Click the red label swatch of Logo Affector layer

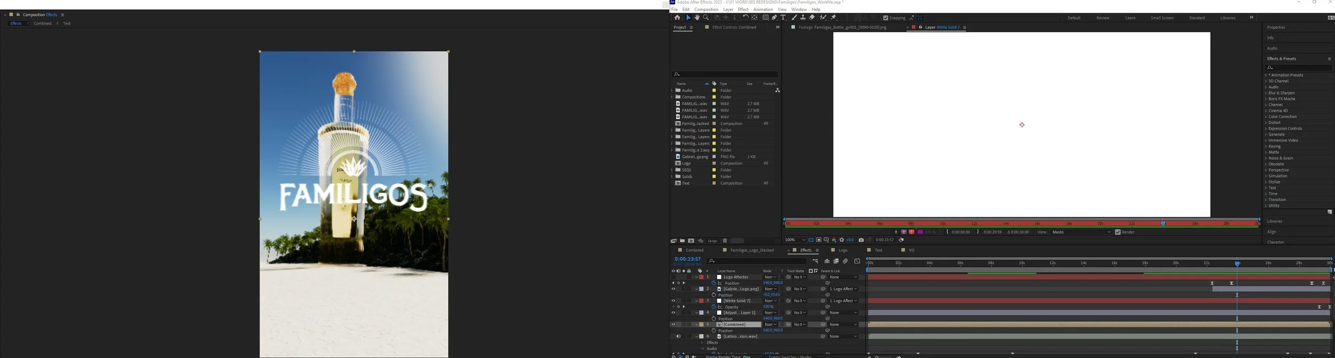[x=701, y=277]
